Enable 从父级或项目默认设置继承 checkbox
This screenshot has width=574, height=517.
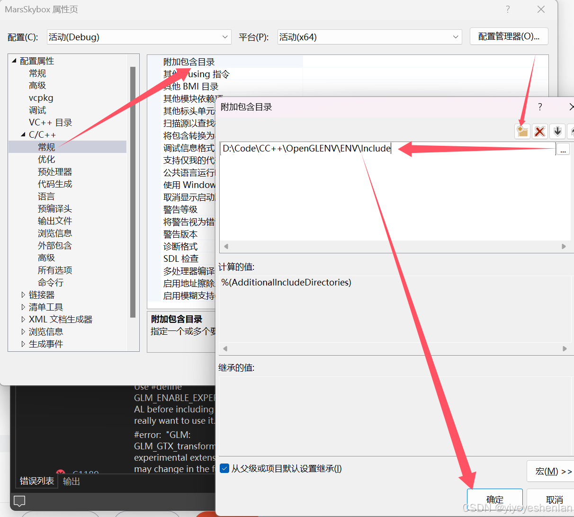point(224,468)
